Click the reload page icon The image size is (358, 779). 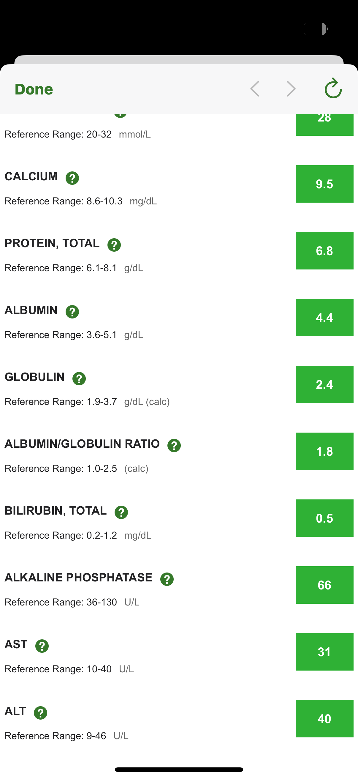coord(333,88)
